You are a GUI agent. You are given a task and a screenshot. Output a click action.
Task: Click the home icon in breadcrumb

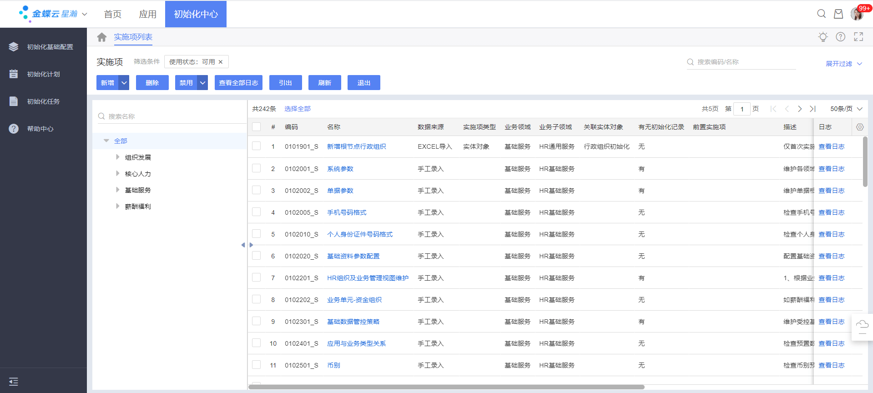click(101, 37)
